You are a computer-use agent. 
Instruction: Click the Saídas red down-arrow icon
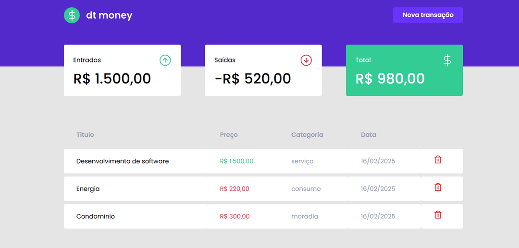(x=306, y=60)
